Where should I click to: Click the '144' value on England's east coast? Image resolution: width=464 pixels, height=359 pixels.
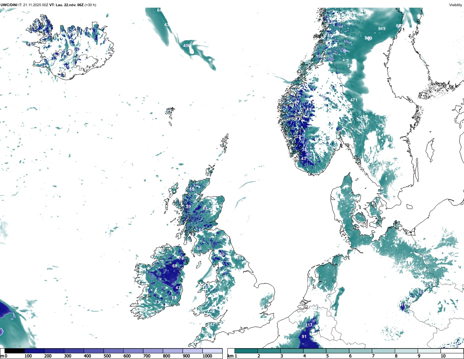(x=240, y=258)
